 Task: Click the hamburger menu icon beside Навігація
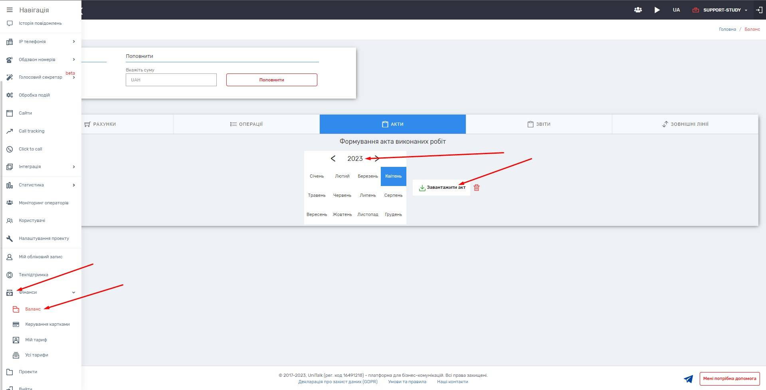click(x=10, y=10)
